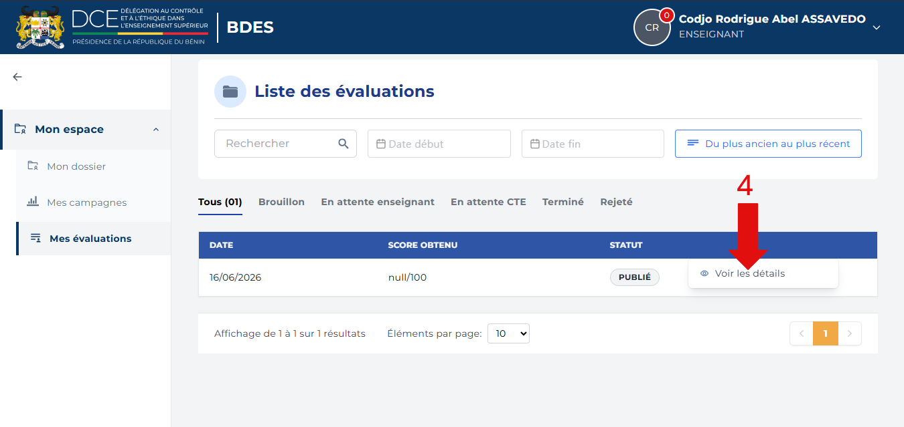Click the sort lines icon
The width and height of the screenshot is (904, 427).
click(x=693, y=143)
